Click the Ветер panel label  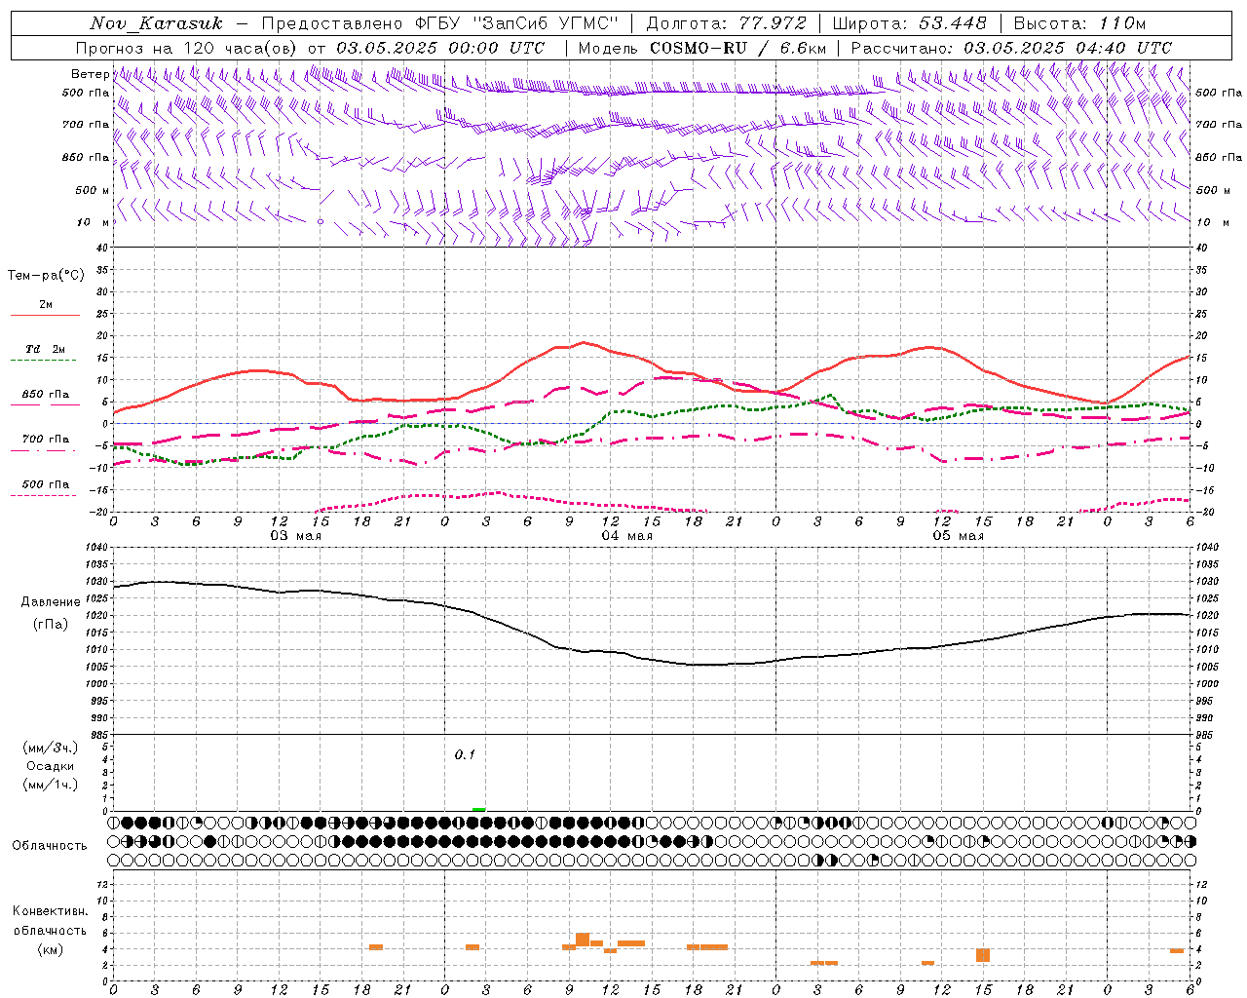pyautogui.click(x=90, y=74)
